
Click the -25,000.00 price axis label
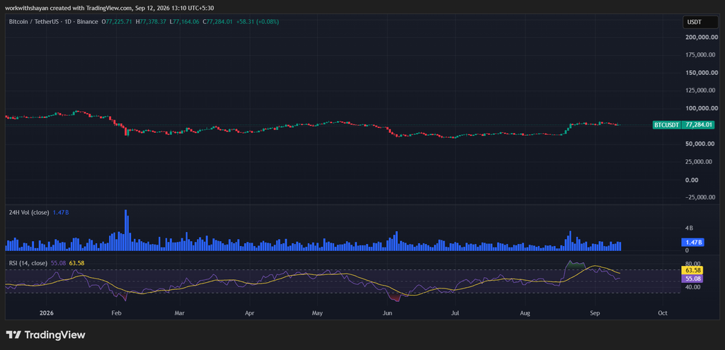pos(699,197)
